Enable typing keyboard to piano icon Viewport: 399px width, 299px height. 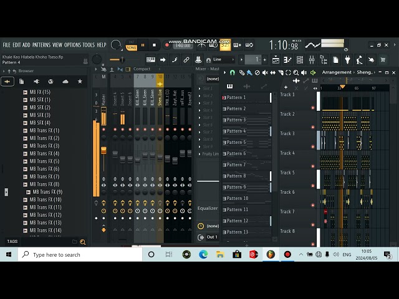[151, 60]
